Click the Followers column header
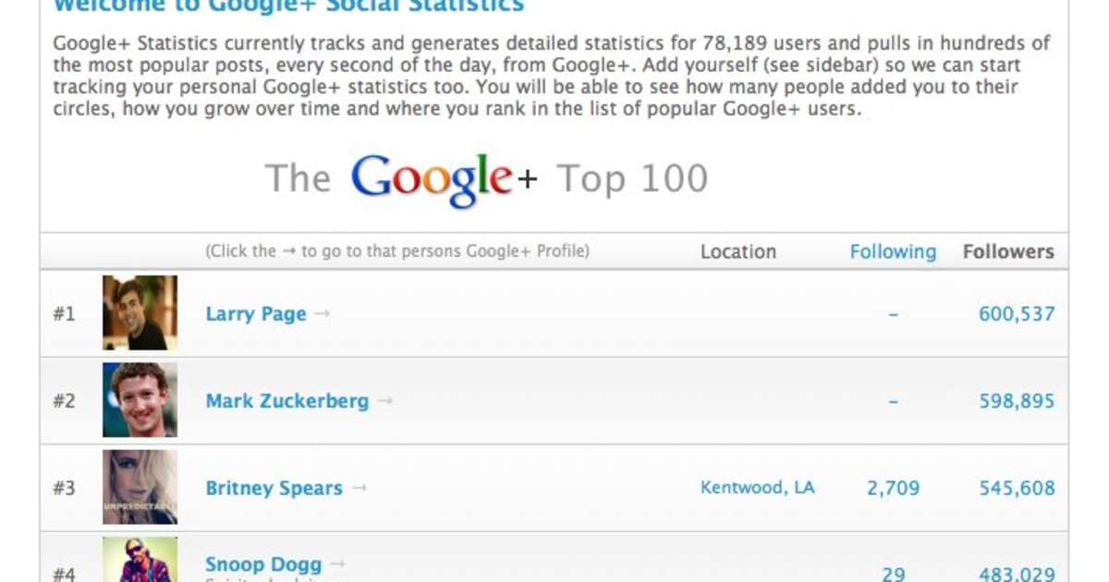 (x=1009, y=251)
